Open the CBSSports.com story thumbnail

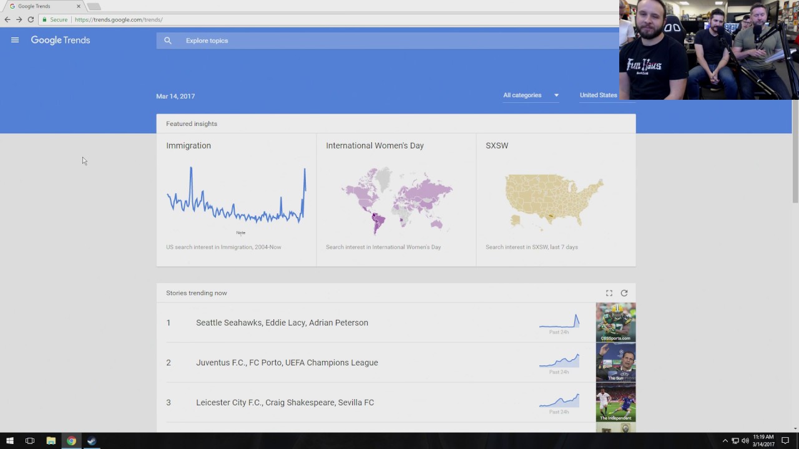(x=616, y=322)
